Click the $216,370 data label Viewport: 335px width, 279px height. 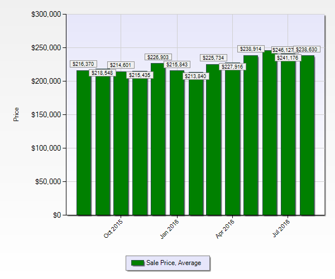tap(83, 64)
